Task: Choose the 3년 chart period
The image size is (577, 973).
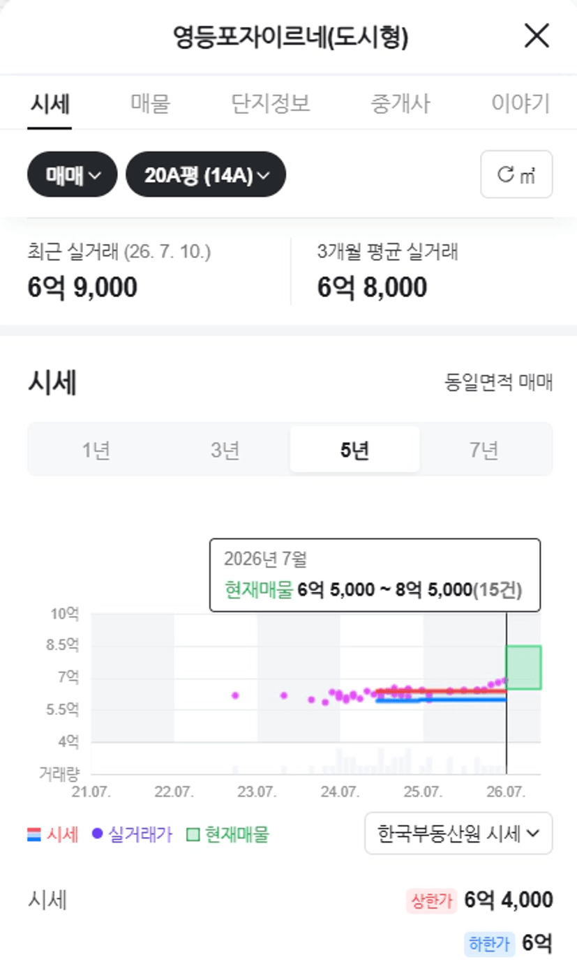Action: point(225,451)
